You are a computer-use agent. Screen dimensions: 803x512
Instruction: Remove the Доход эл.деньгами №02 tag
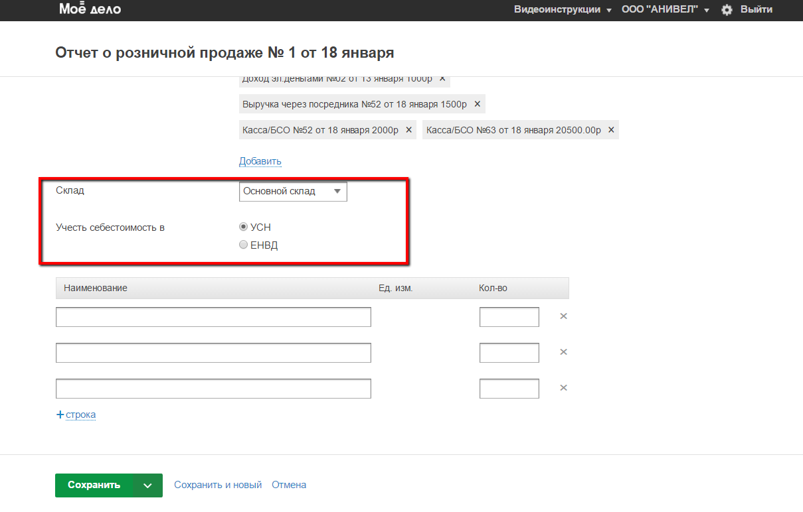442,78
